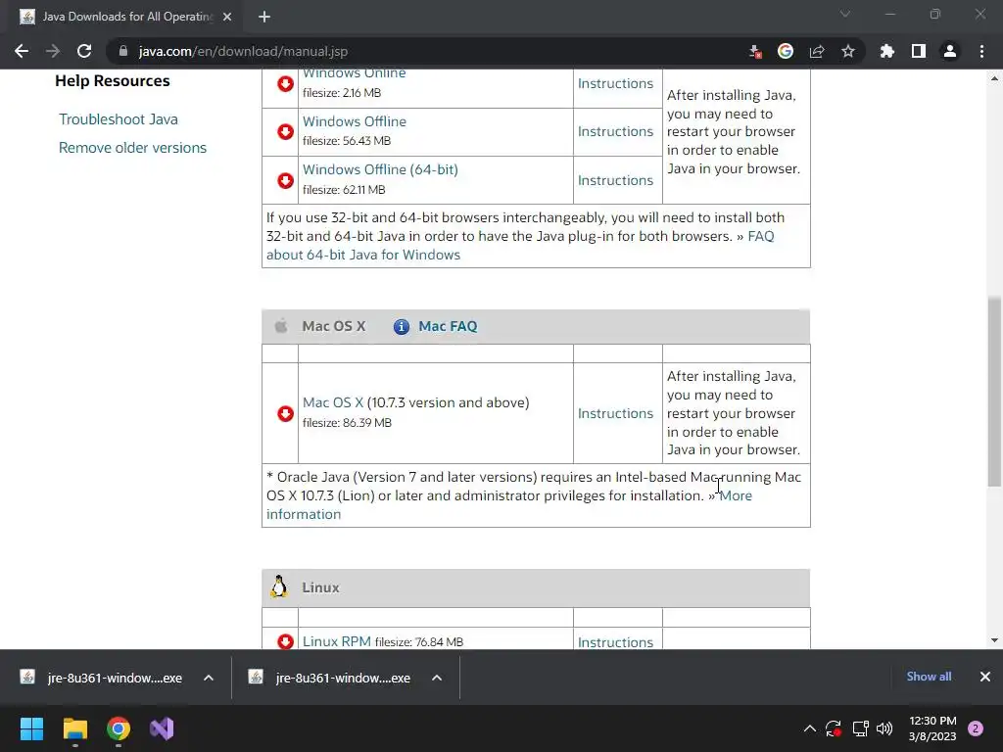Click the Linux penguin icon
The height and width of the screenshot is (752, 1003).
(279, 587)
